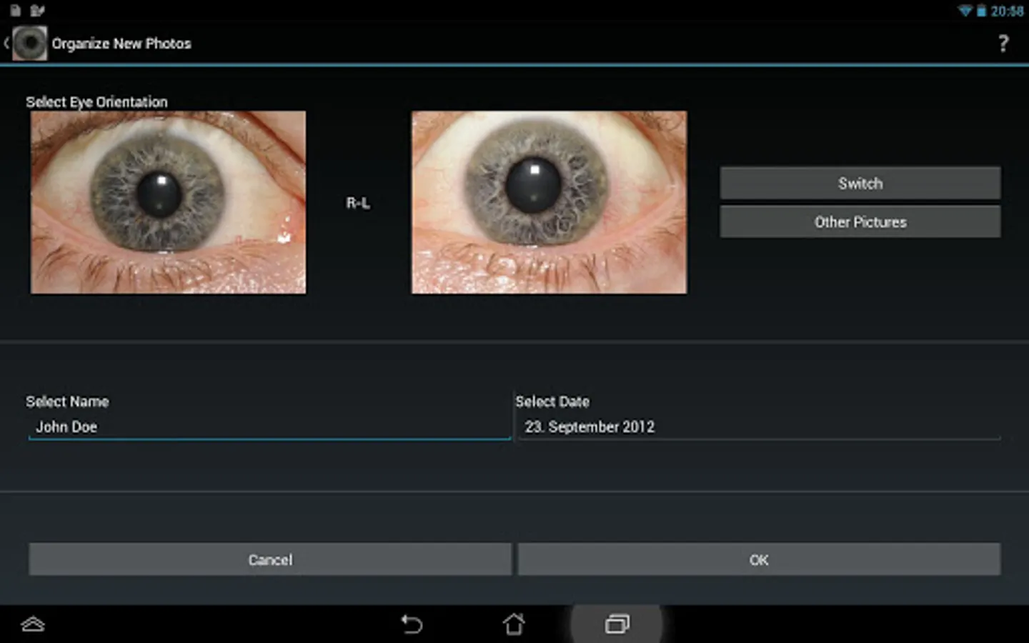This screenshot has height=643, width=1029.
Task: Tap the Android home button
Action: tap(514, 624)
